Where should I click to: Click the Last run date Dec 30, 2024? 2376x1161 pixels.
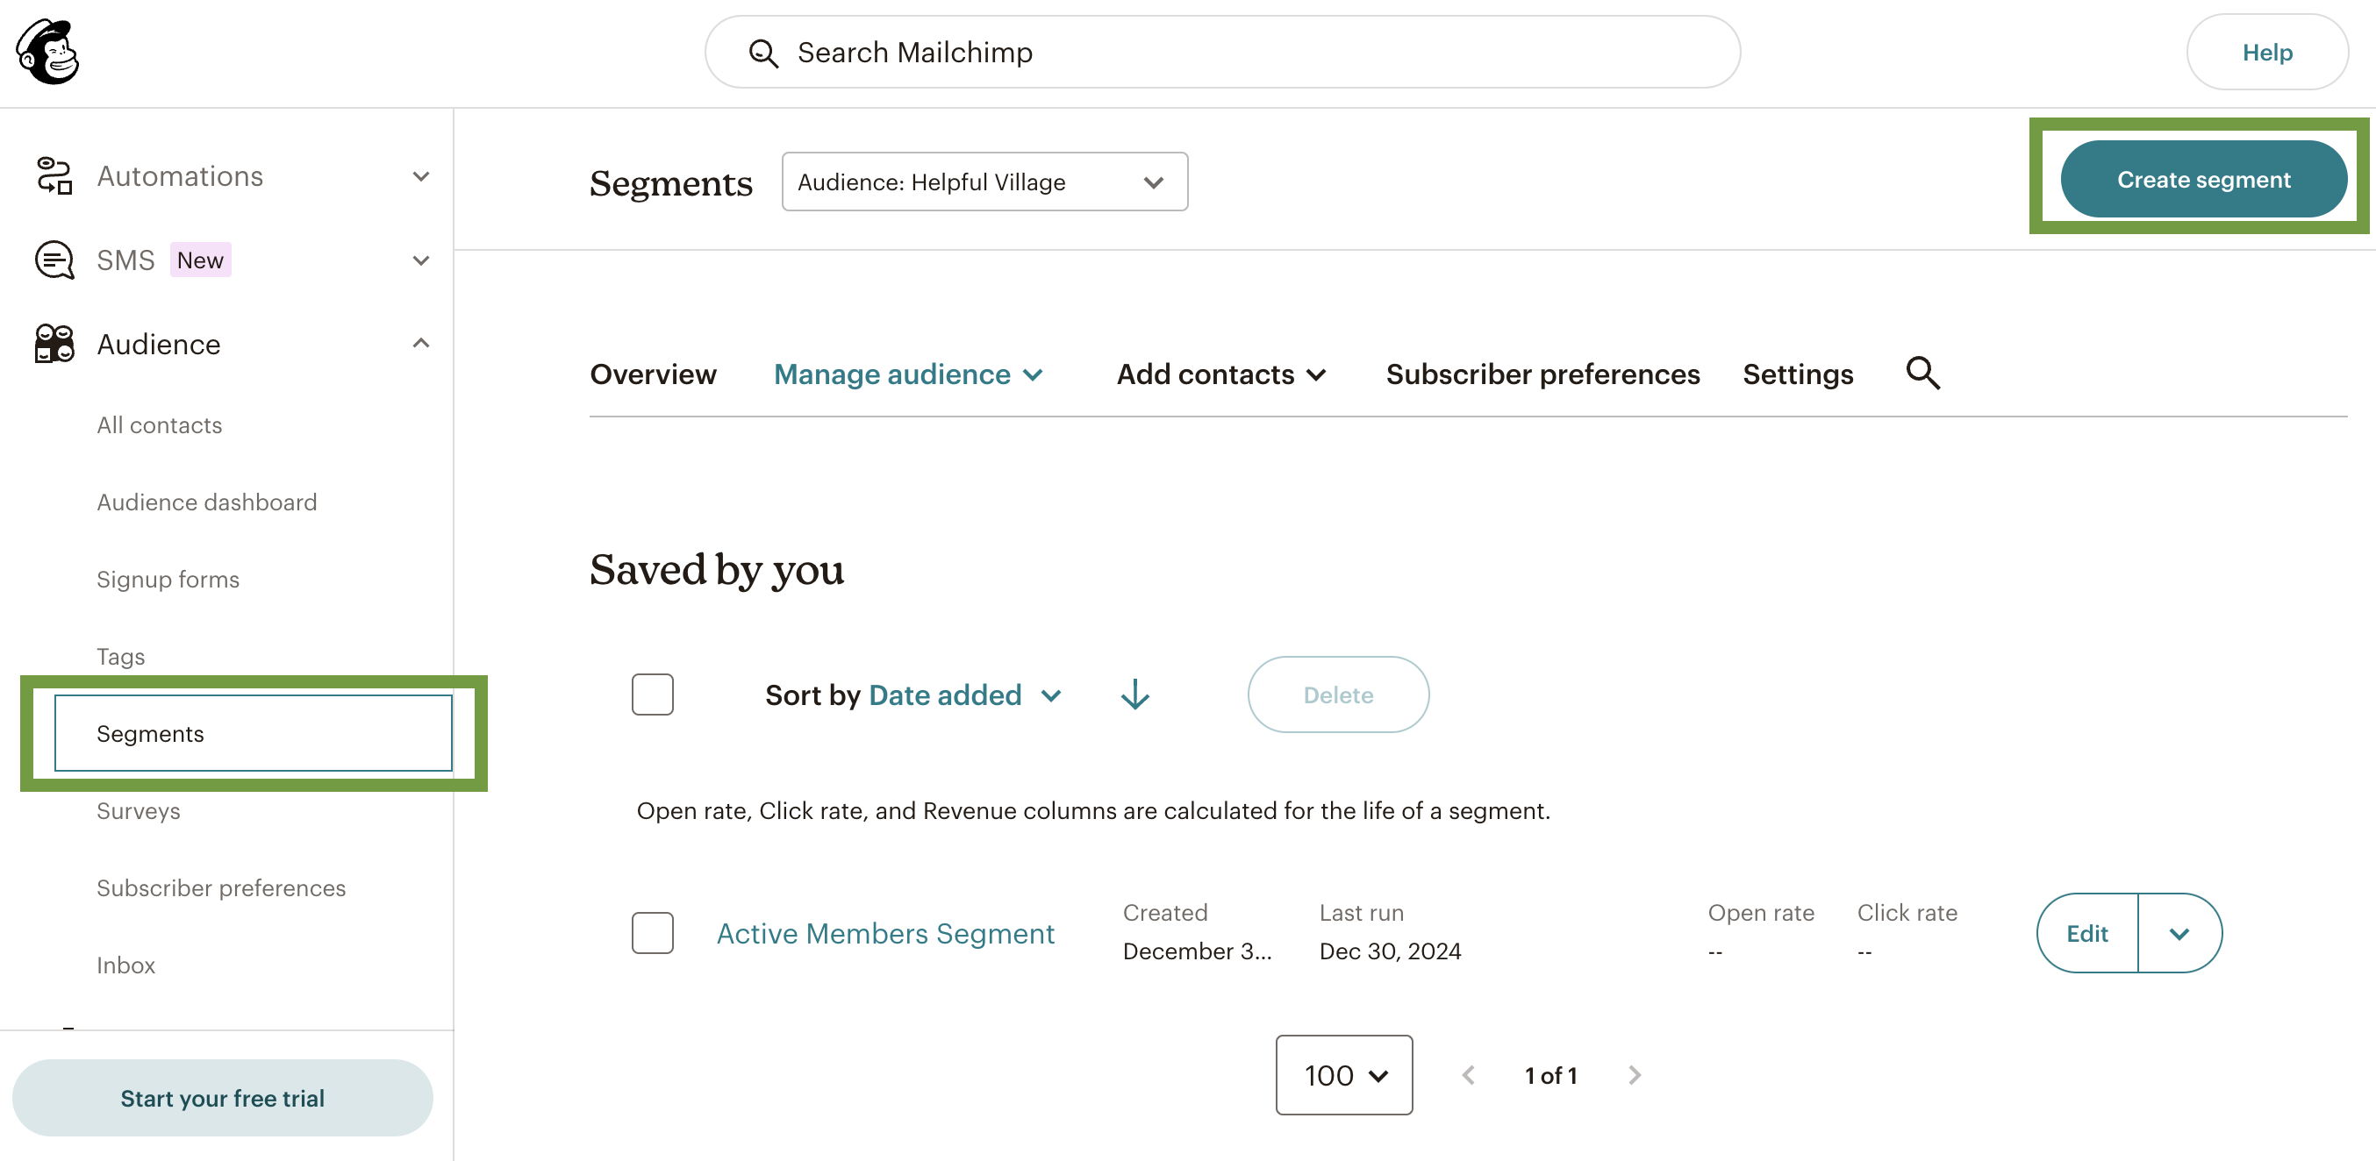tap(1390, 951)
